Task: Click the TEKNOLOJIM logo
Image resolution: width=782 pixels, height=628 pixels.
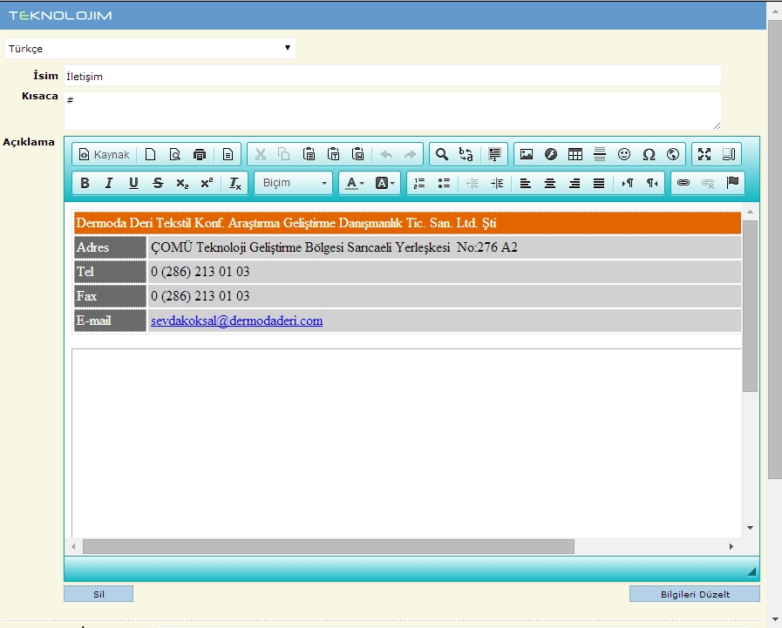Action: tap(60, 16)
